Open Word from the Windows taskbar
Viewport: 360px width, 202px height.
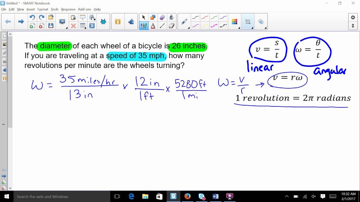[x=215, y=196]
